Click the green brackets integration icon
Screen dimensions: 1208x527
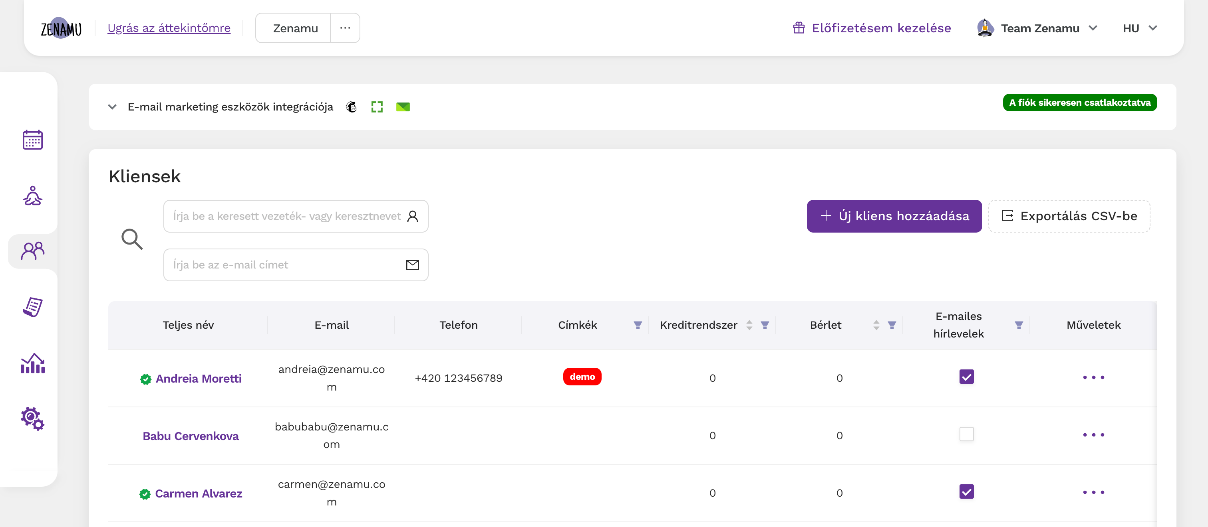click(377, 107)
